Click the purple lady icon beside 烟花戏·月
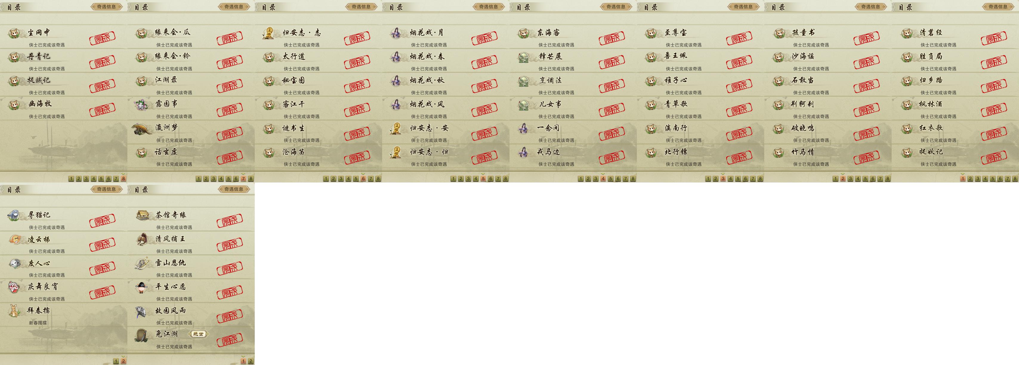The width and height of the screenshot is (1019, 365). [x=396, y=33]
